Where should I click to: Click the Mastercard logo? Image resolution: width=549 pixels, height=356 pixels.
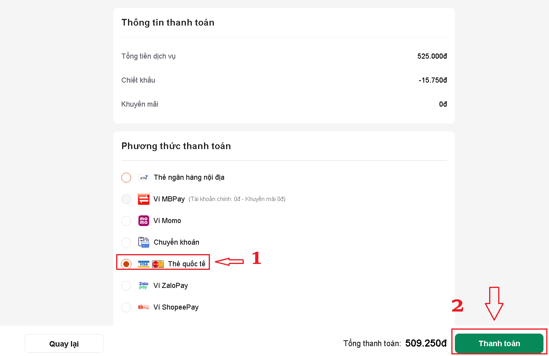(x=158, y=264)
